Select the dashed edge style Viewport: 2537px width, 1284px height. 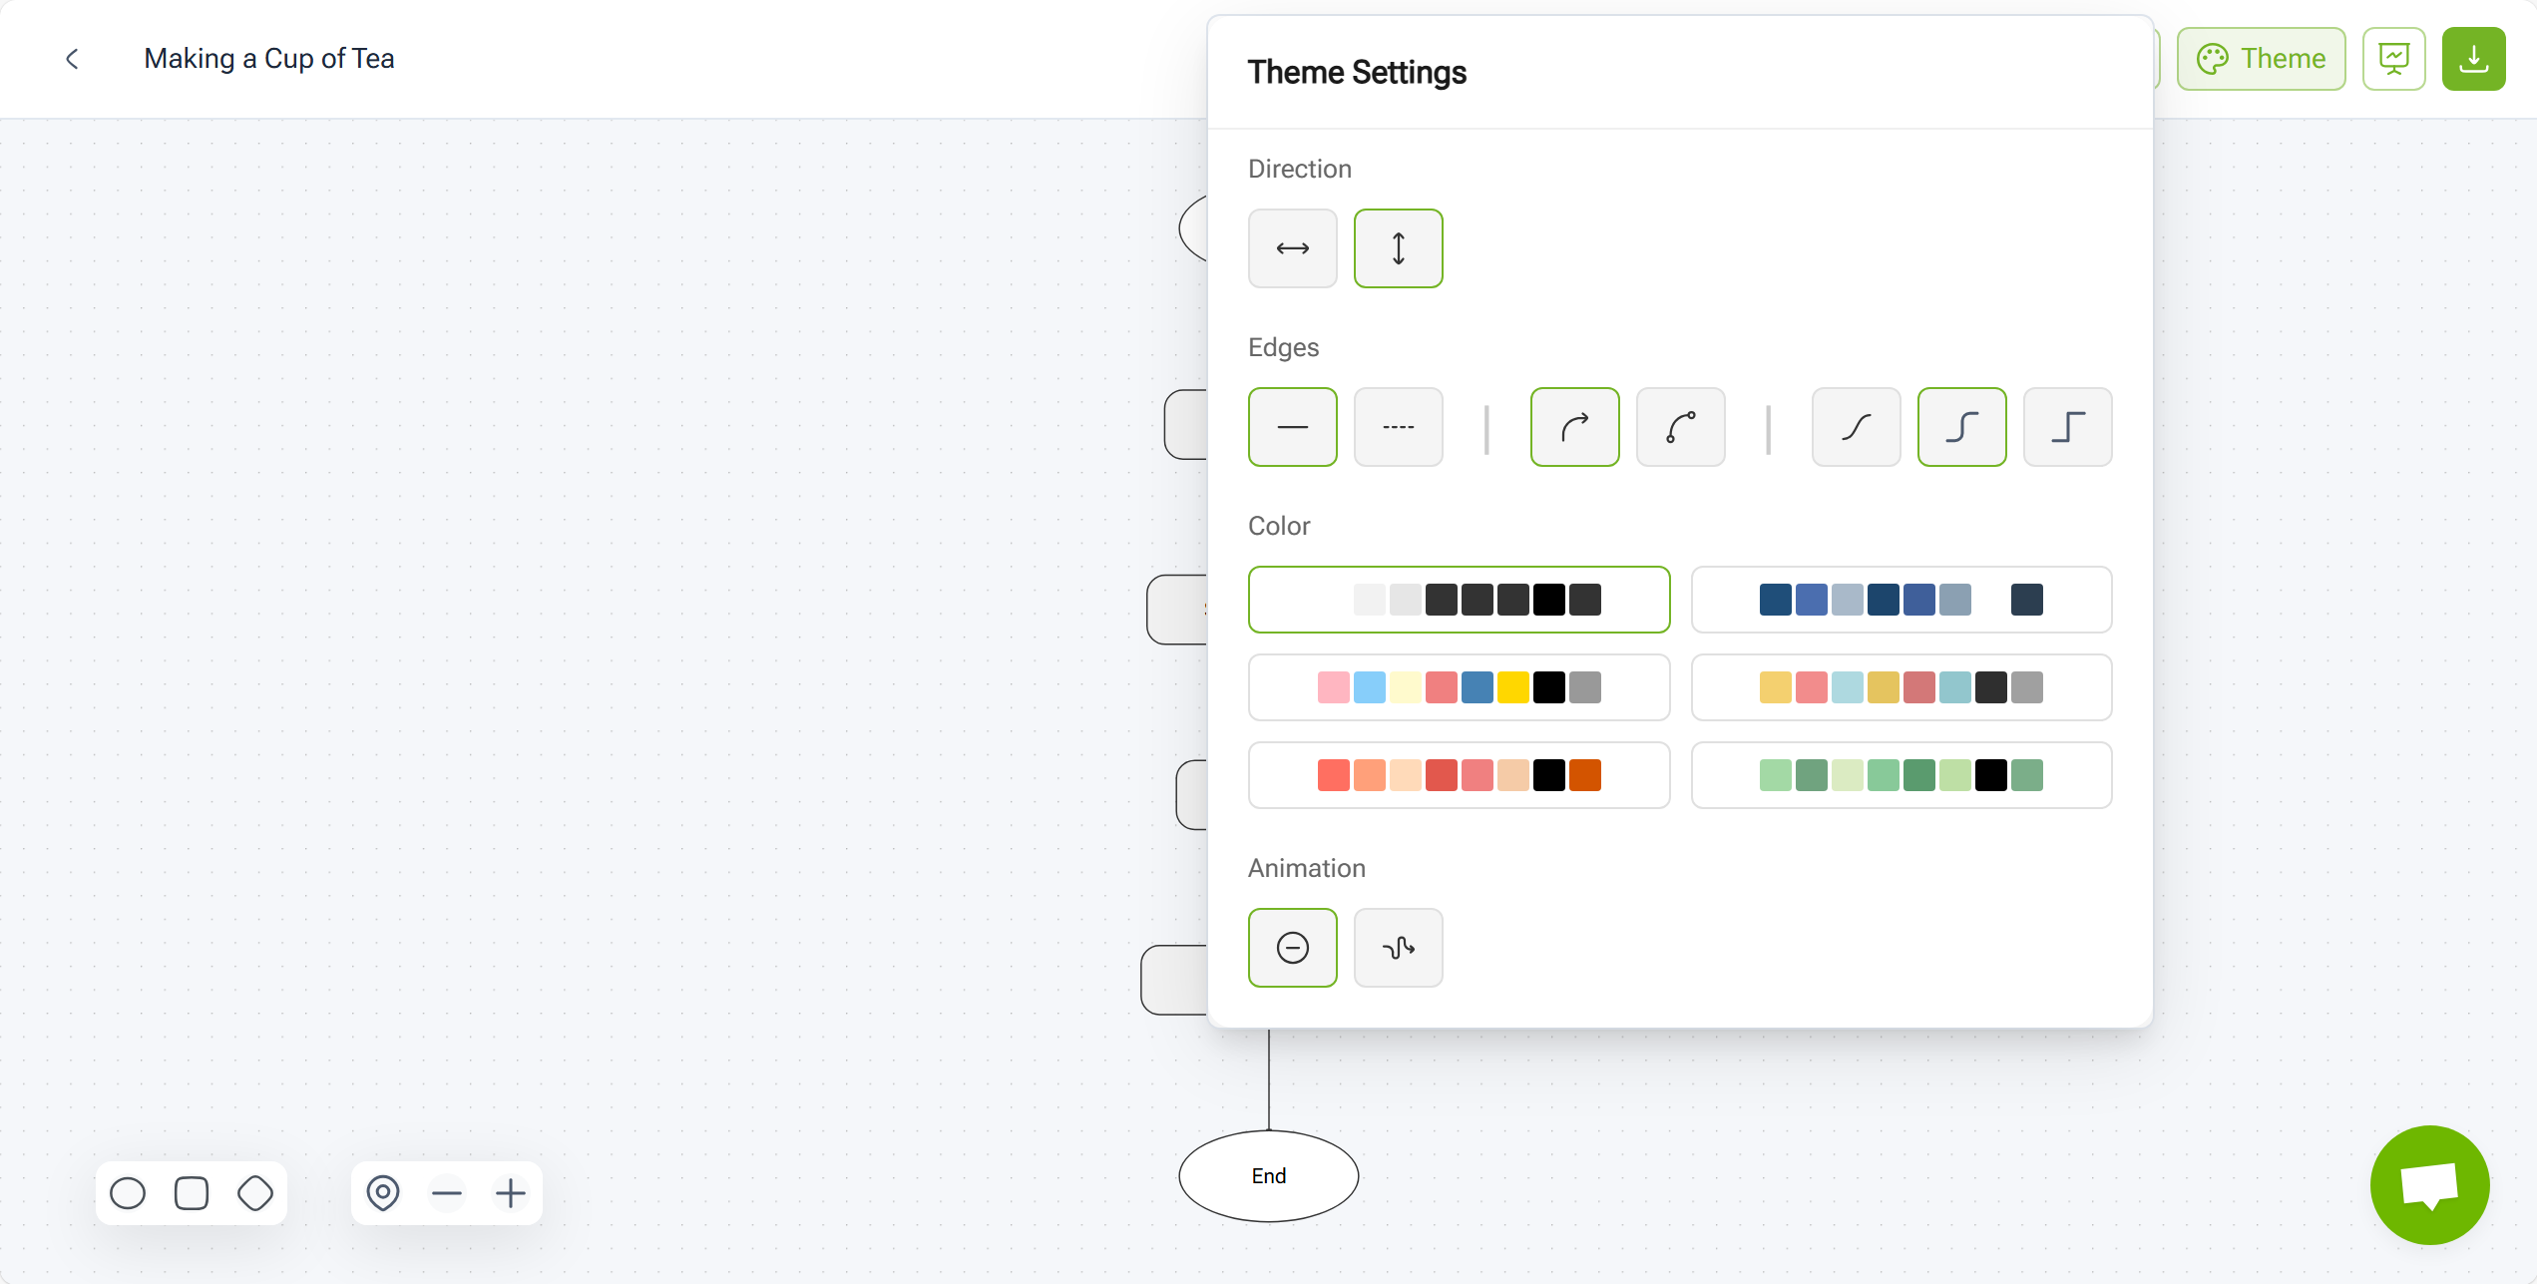point(1399,427)
